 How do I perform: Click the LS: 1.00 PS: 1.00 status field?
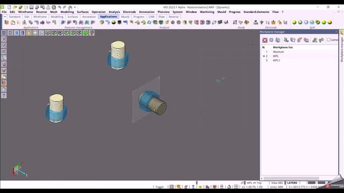pos(252,187)
